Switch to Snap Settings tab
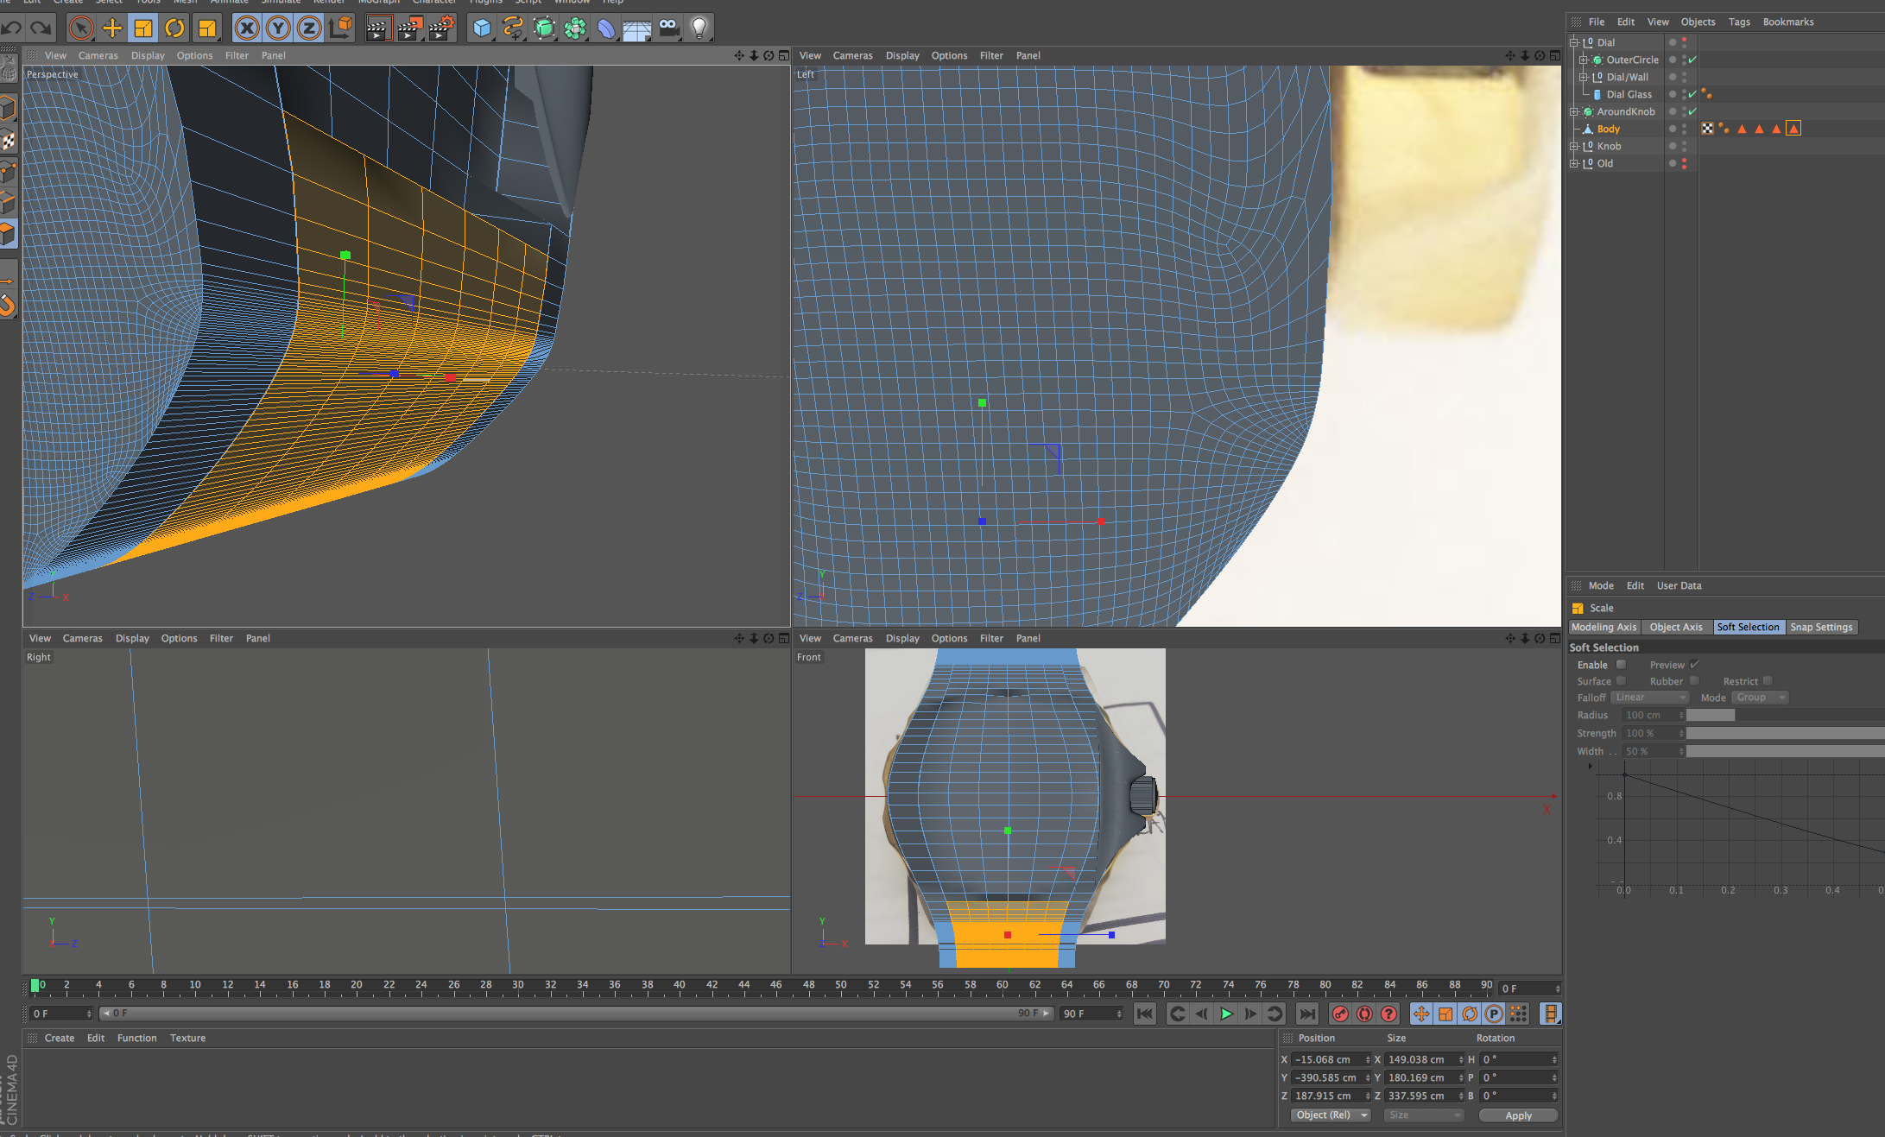 [x=1821, y=627]
